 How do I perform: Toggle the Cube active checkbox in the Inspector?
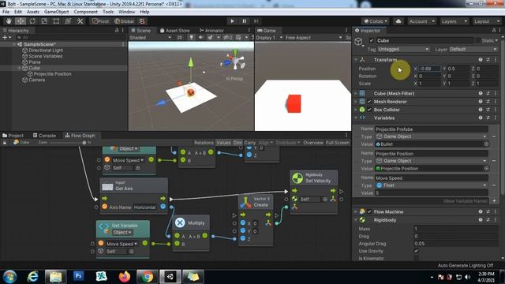tap(372, 40)
